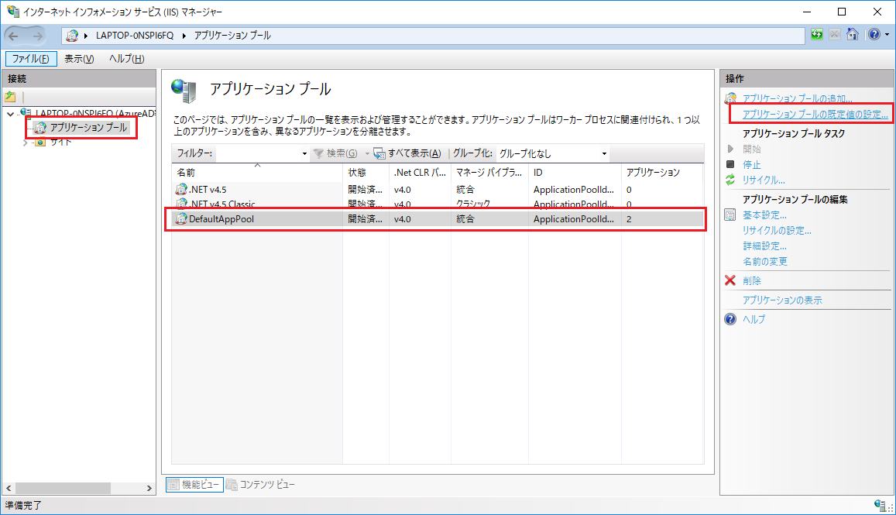Click the recycle (リサイクル) green arrows icon

tap(730, 180)
